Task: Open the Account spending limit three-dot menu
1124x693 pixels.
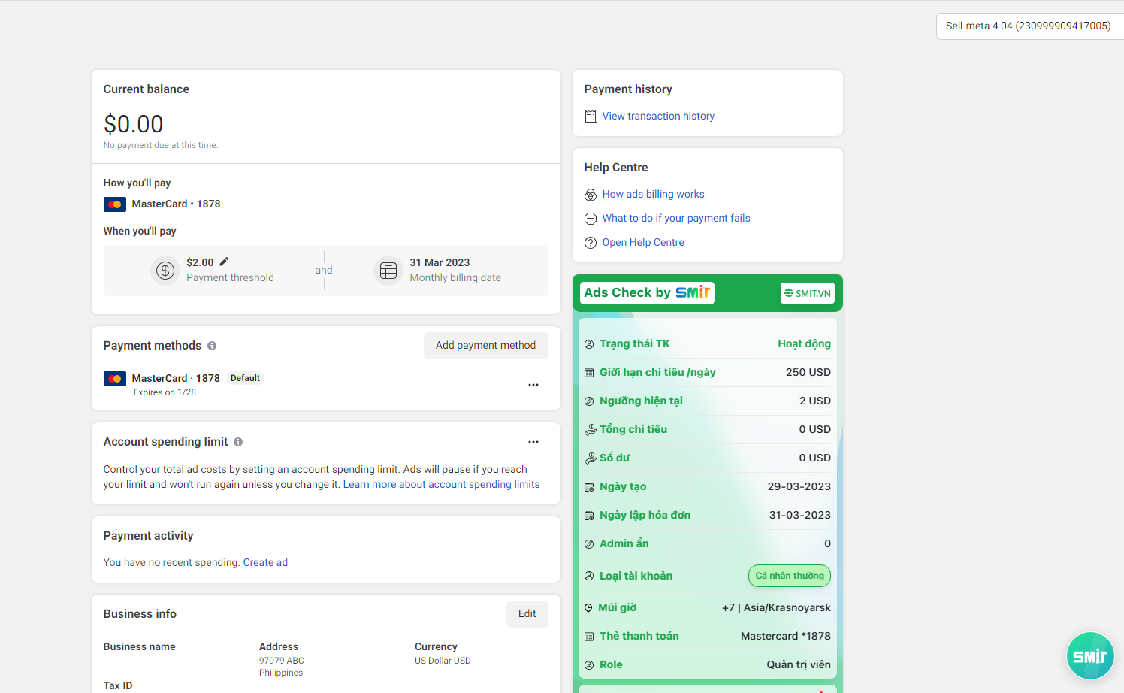Action: pyautogui.click(x=533, y=442)
